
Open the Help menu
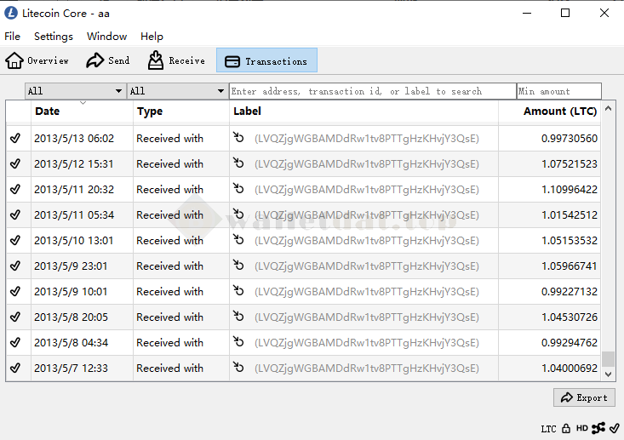click(x=152, y=37)
